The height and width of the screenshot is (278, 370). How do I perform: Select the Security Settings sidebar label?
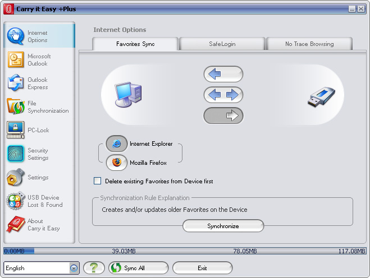click(38, 154)
